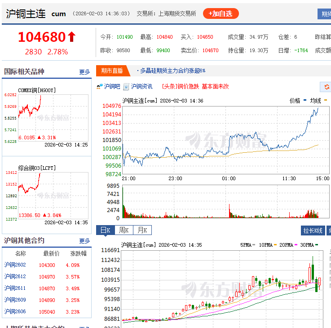Click the 沪铜2602 price 104300
The image size is (331, 328).
tap(47, 265)
